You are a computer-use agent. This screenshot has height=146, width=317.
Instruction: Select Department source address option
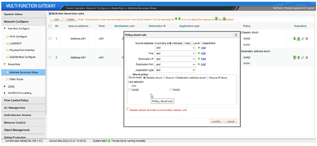201,43
